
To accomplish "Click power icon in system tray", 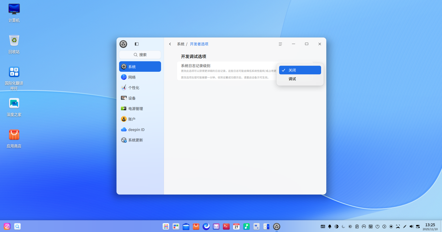I will coord(377,227).
